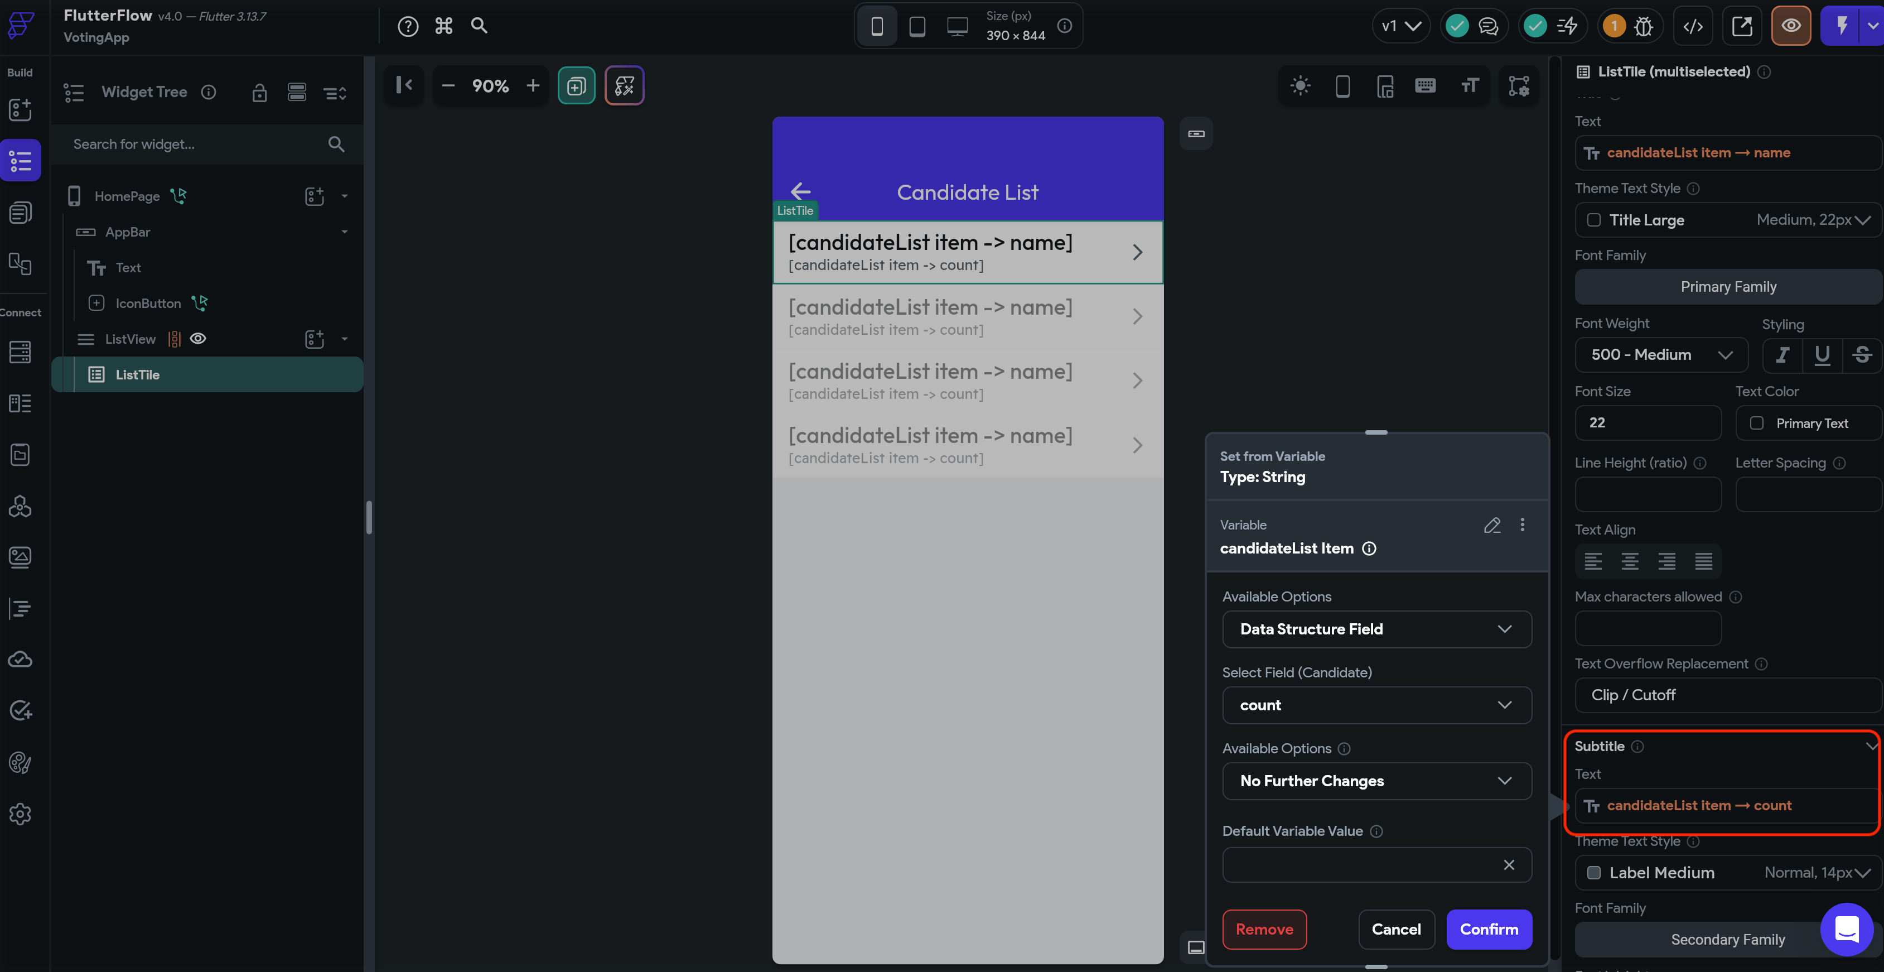Open the view code icon

(x=1693, y=26)
